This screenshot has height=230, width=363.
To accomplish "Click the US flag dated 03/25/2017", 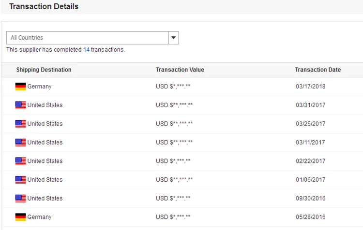I will [20, 124].
